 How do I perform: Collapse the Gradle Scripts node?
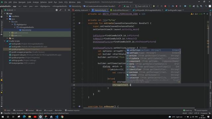point(5,41)
